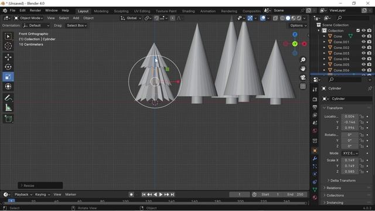Image resolution: width=375 pixels, height=211 pixels.
Task: Switch to the Sculpting workspace tab
Action: pyautogui.click(x=121, y=11)
